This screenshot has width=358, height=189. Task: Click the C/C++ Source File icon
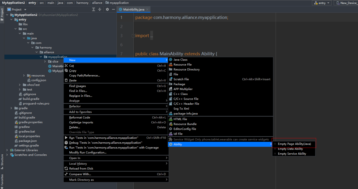click(171, 99)
